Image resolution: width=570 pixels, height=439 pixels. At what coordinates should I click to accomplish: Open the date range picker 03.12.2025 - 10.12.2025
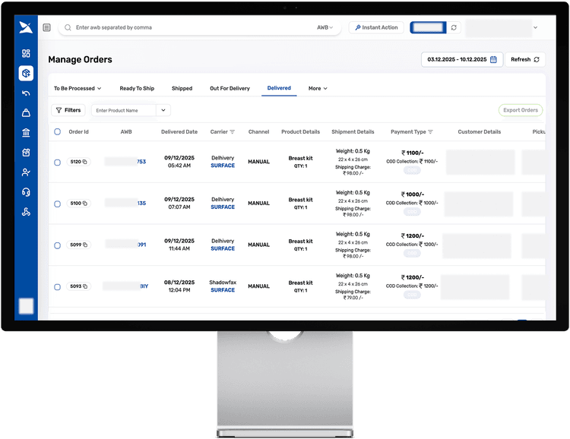pos(461,59)
